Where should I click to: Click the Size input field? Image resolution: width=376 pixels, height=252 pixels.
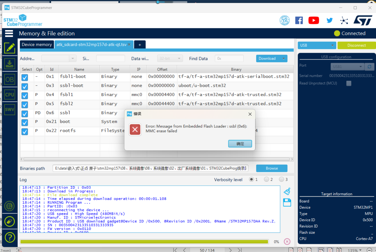pyautogui.click(x=110, y=59)
